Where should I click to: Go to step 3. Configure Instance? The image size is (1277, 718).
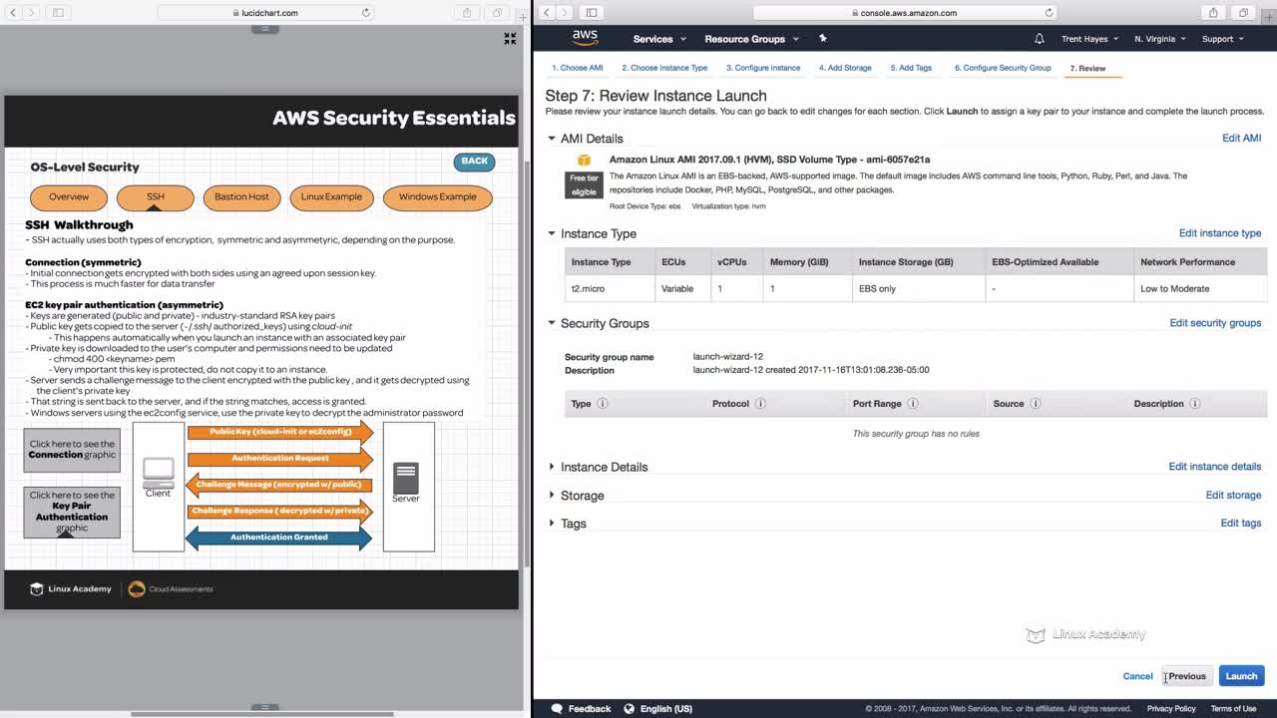point(763,68)
